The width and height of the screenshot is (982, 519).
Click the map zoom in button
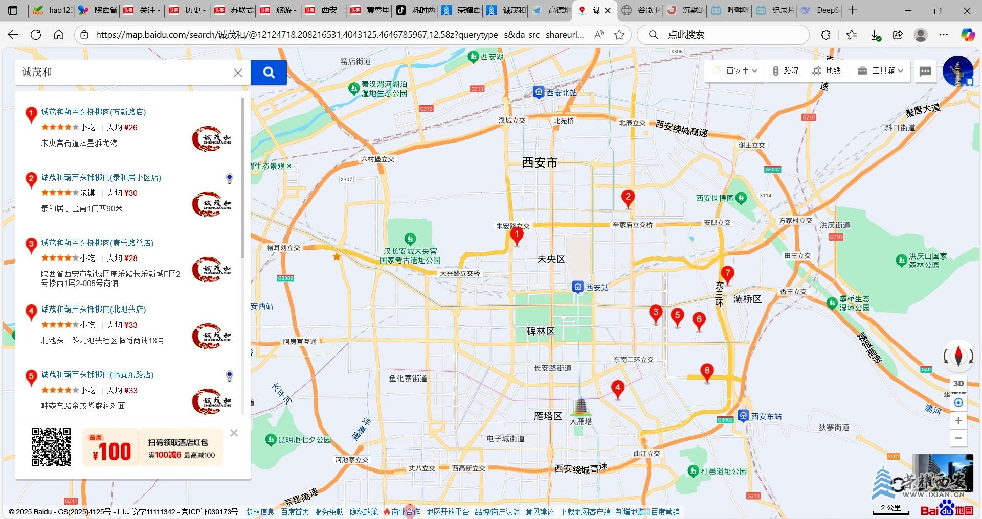958,421
